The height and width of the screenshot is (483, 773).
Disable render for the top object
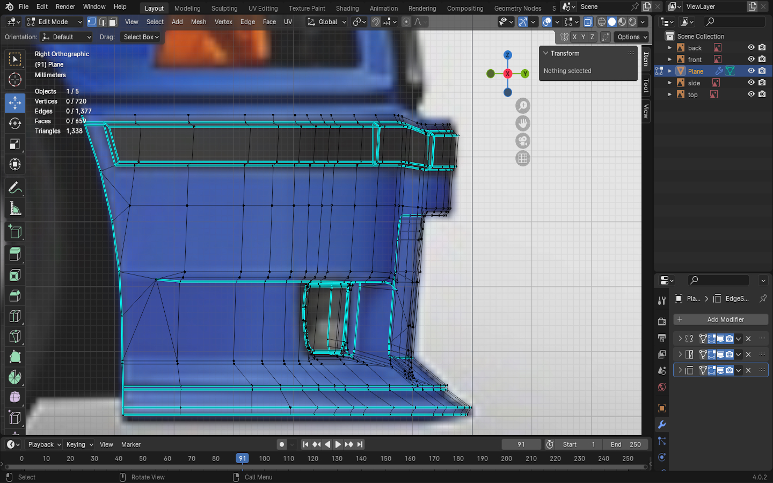pos(762,94)
